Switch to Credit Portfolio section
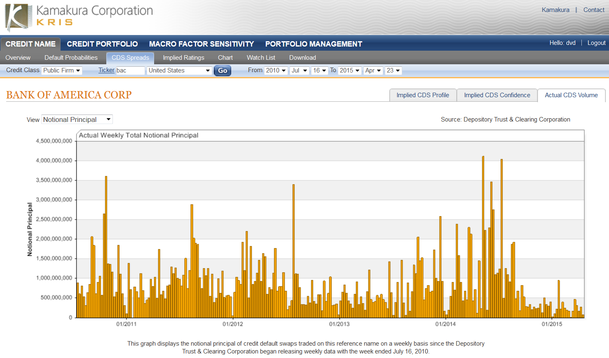Screen dimensions: 609x358 pos(102,44)
